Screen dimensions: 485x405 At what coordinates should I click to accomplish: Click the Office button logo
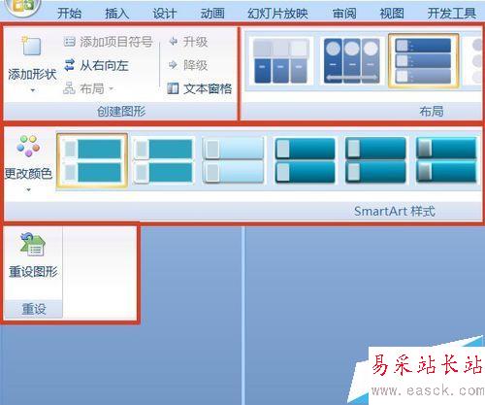(22, 7)
